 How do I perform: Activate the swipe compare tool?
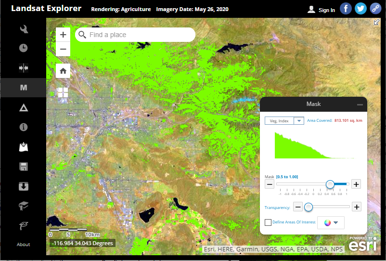24,68
